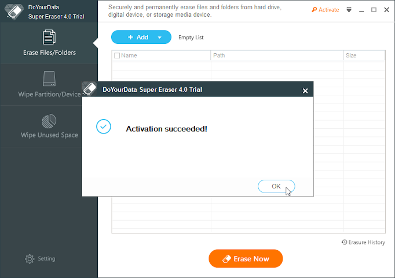Click the Erase Now button

(246, 258)
